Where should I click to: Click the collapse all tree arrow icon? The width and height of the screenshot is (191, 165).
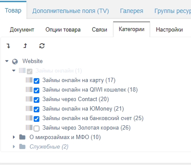[25, 46]
